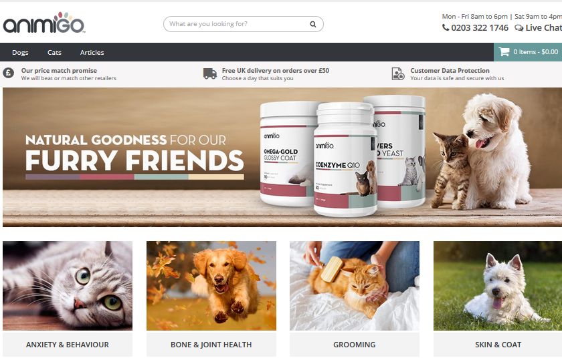562x358 pixels.
Task: Open the Dogs menu
Action: pos(20,53)
